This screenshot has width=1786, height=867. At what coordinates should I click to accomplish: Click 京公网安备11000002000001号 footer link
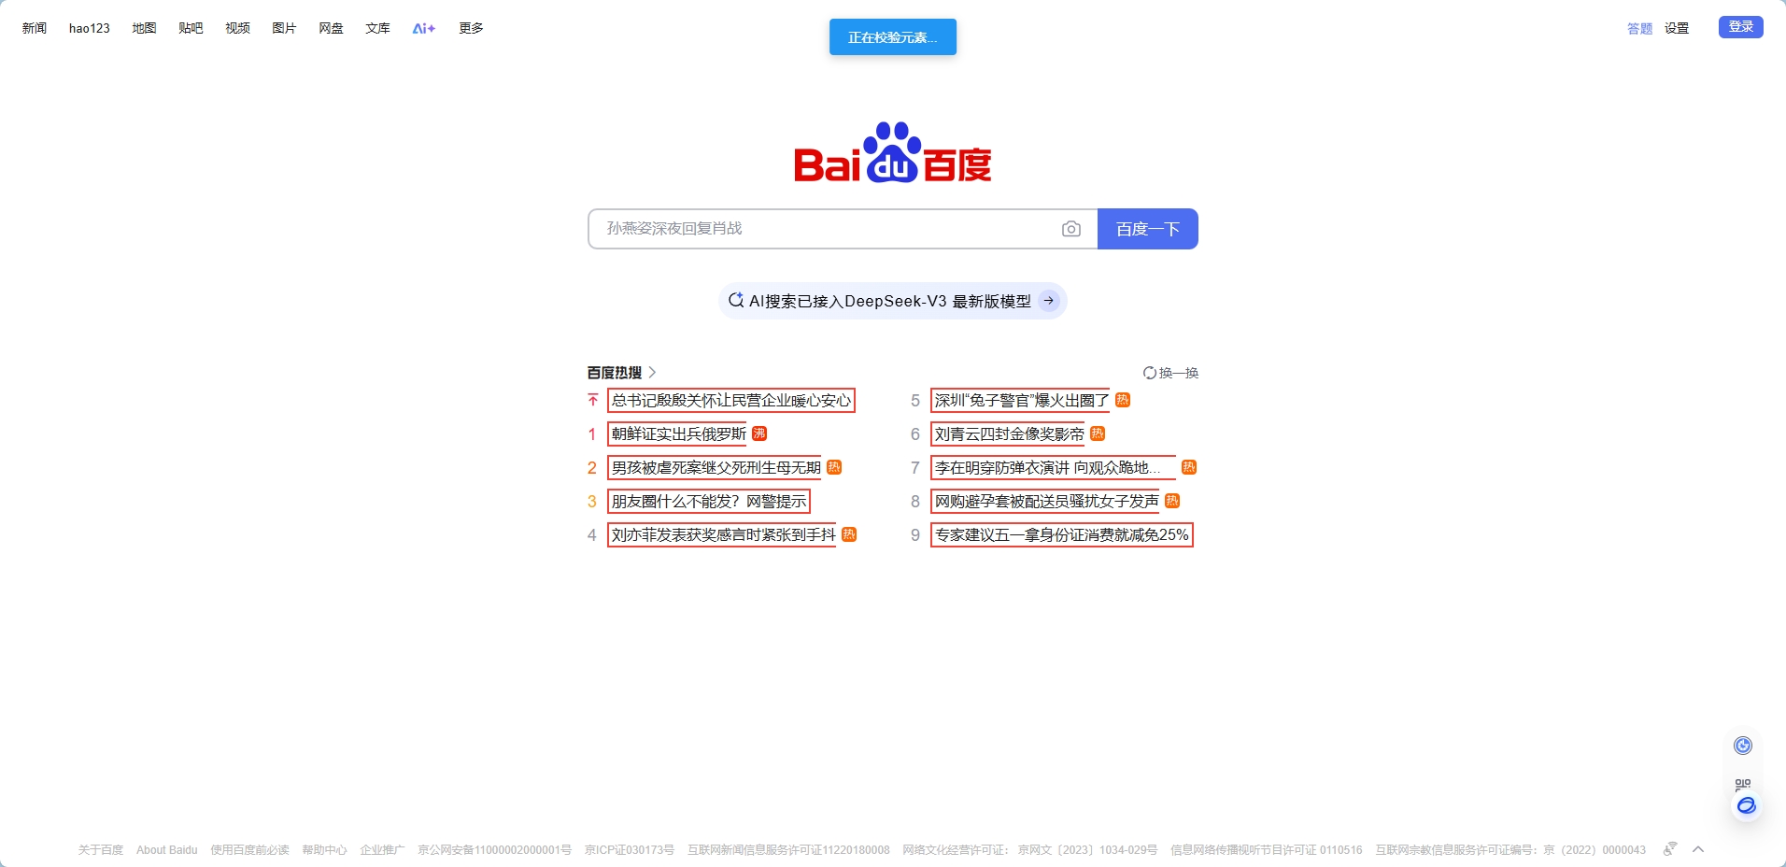pyautogui.click(x=495, y=850)
